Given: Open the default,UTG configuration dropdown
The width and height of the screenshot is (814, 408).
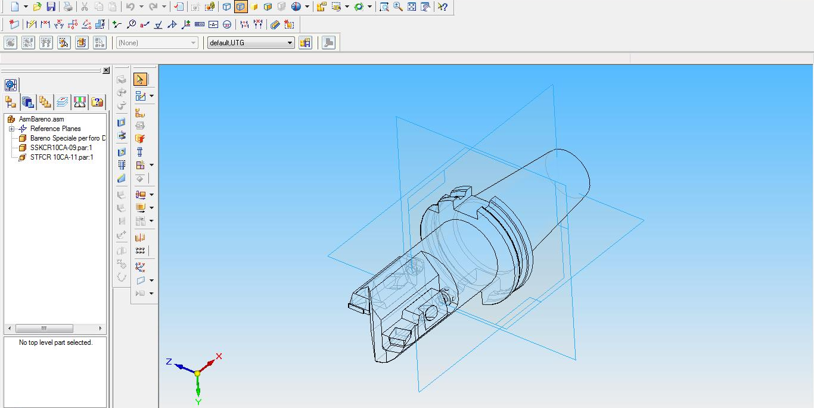Looking at the screenshot, I should coord(290,43).
